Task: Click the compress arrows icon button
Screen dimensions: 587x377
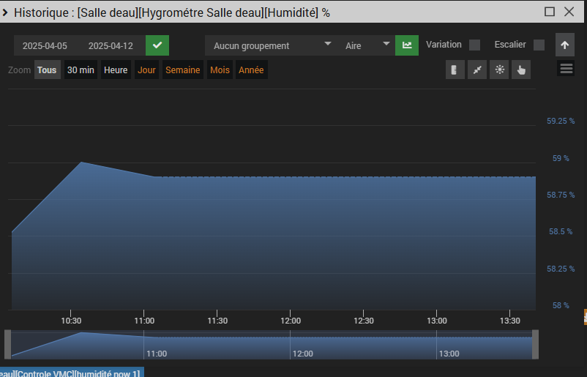Action: [477, 70]
